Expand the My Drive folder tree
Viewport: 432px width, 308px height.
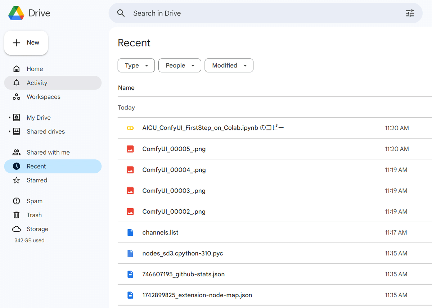pos(9,118)
